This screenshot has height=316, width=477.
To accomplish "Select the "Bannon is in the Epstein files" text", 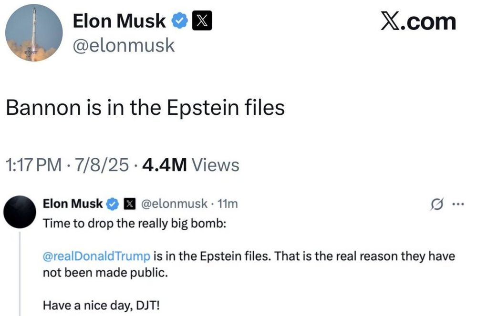I will click(145, 108).
